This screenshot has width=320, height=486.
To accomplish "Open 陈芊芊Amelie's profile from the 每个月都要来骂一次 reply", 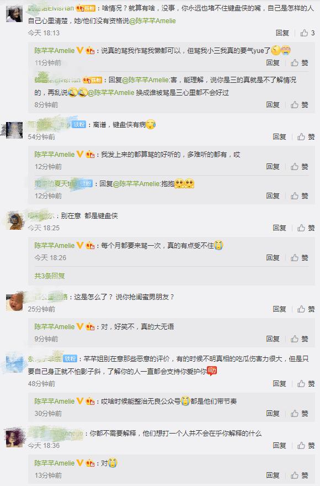I will (x=54, y=245).
